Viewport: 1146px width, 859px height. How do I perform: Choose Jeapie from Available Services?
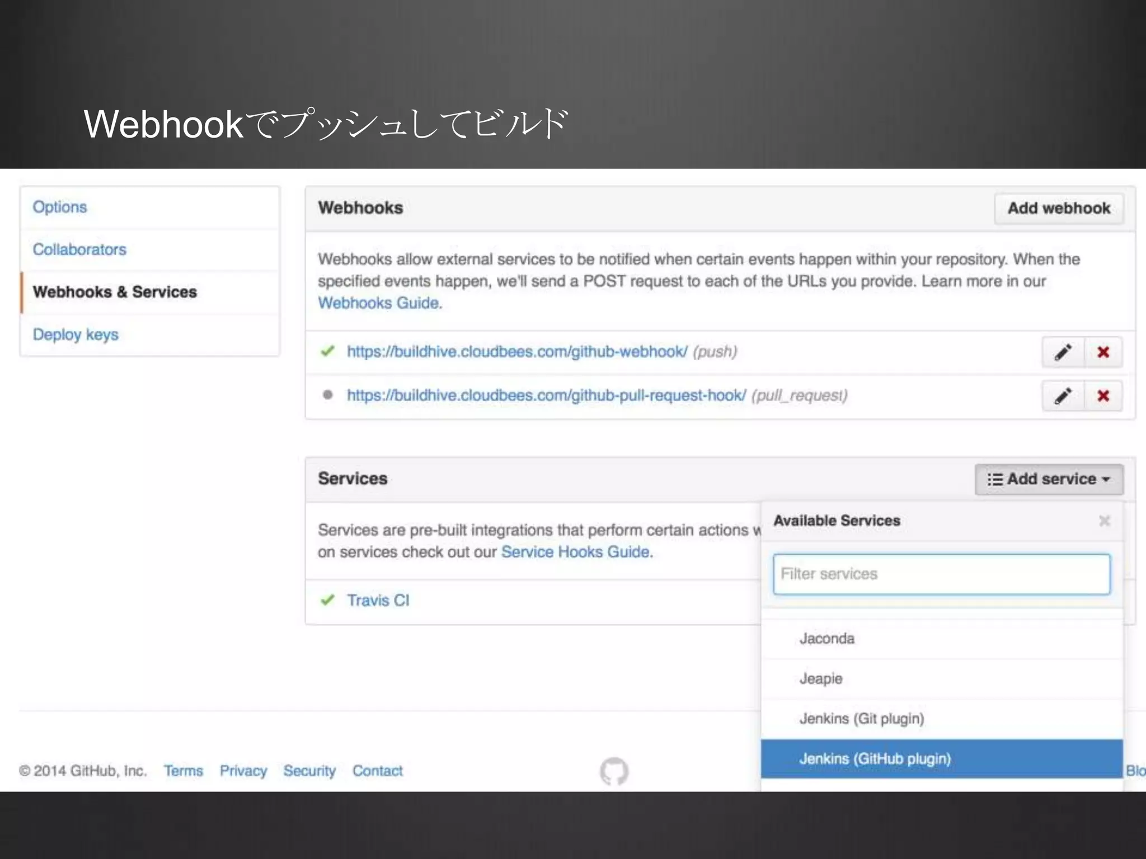pos(942,679)
